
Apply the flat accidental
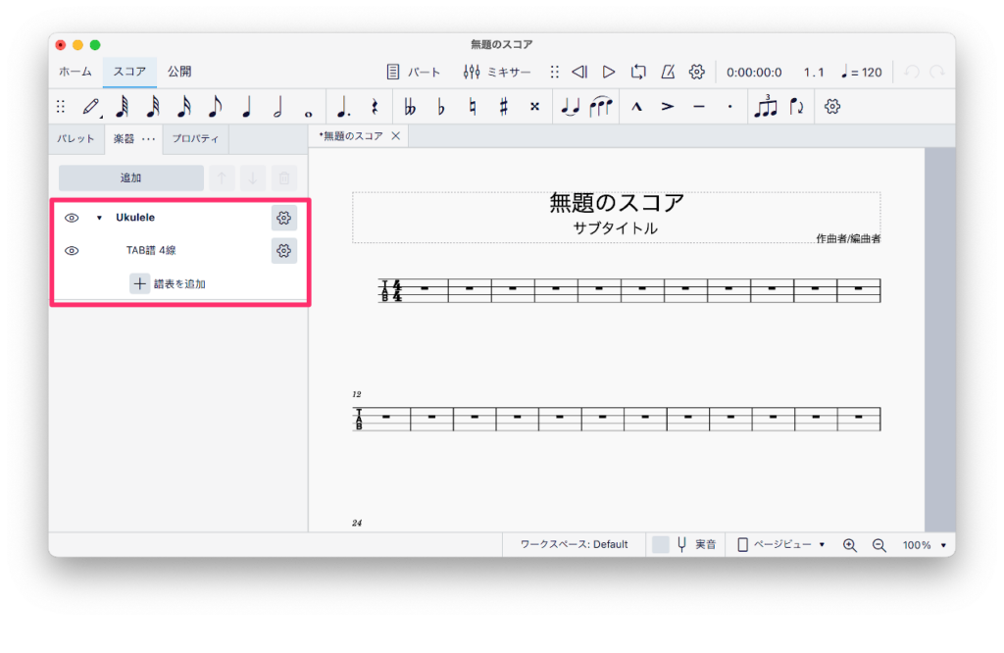[x=441, y=107]
